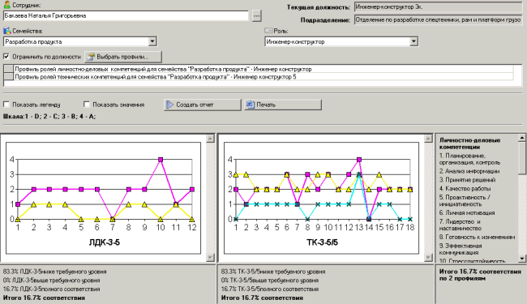Enable Показать легенду checkbox

6,105
